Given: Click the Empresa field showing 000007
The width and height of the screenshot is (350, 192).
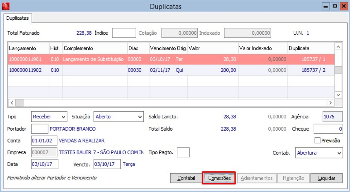Looking at the screenshot, I should click(44, 152).
